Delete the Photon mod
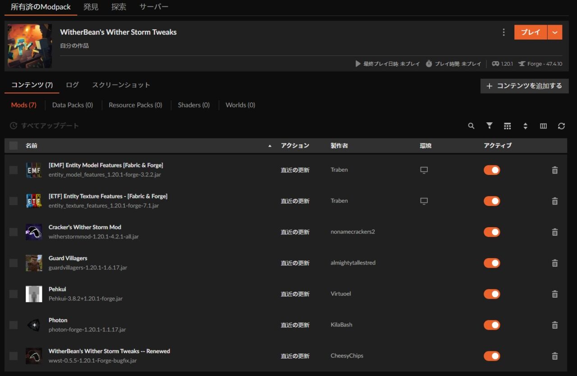This screenshot has width=577, height=376. [555, 325]
